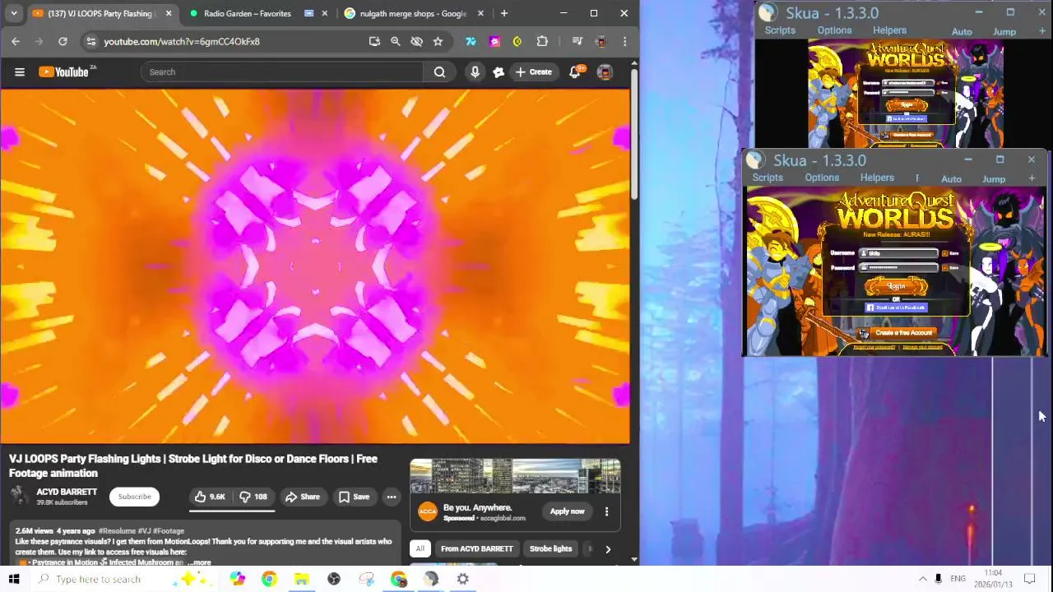Viewport: 1053px width, 592px height.
Task: Open Options menu in the back Skua window
Action: pos(834,30)
